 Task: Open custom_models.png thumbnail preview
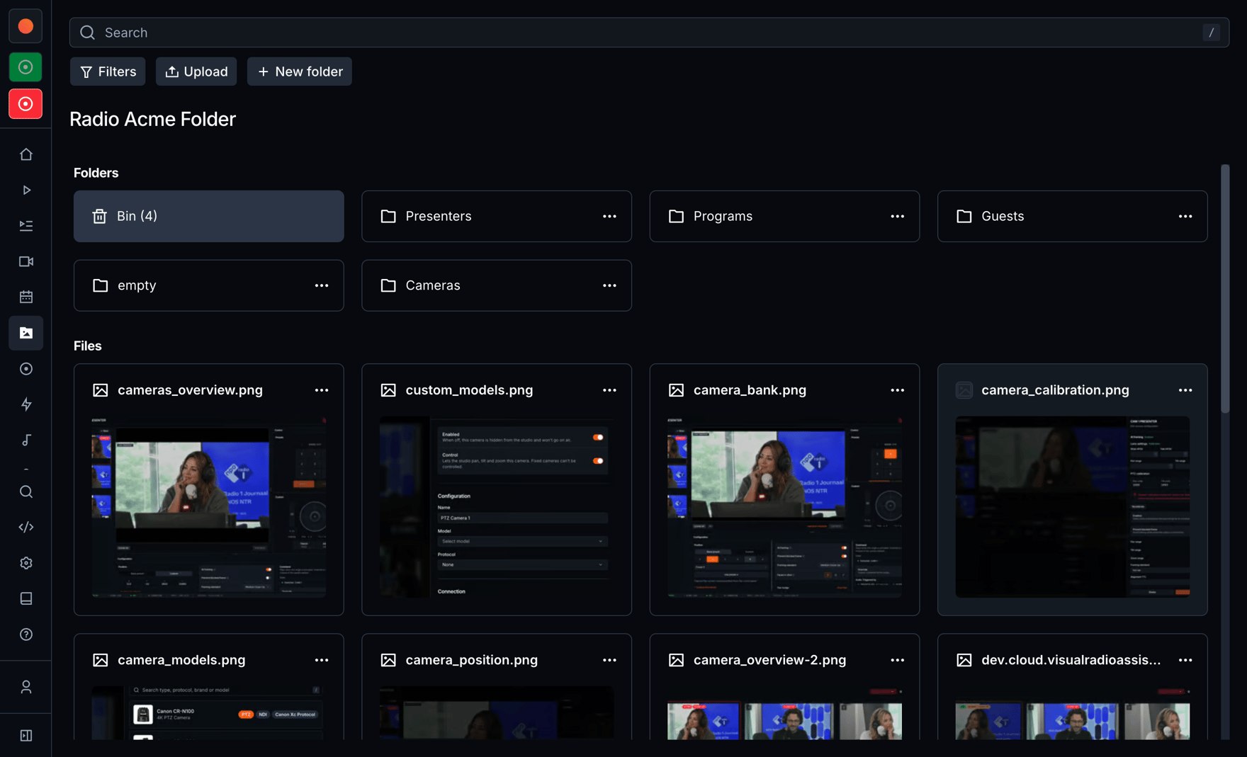[x=497, y=507]
